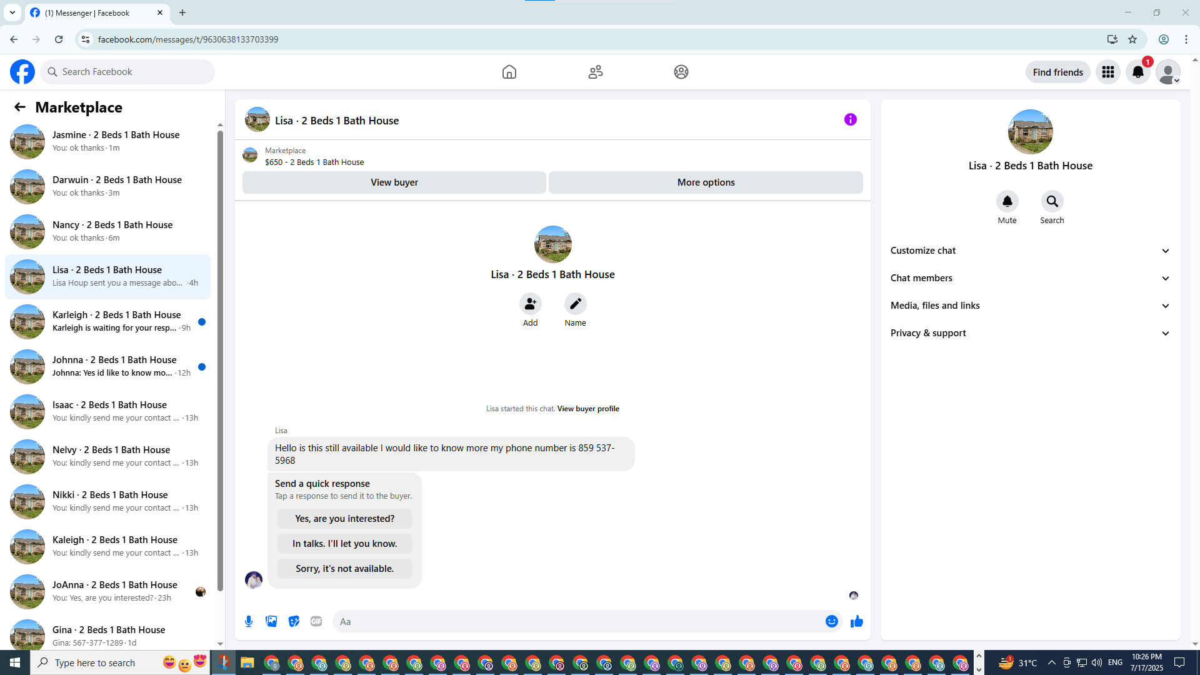
Task: Expand Media, files and links section
Action: (x=1030, y=306)
